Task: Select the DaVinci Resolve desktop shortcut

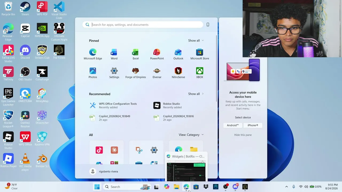Action: 25,119
